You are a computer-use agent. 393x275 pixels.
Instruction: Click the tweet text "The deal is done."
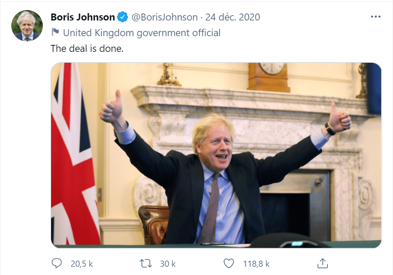pos(87,48)
